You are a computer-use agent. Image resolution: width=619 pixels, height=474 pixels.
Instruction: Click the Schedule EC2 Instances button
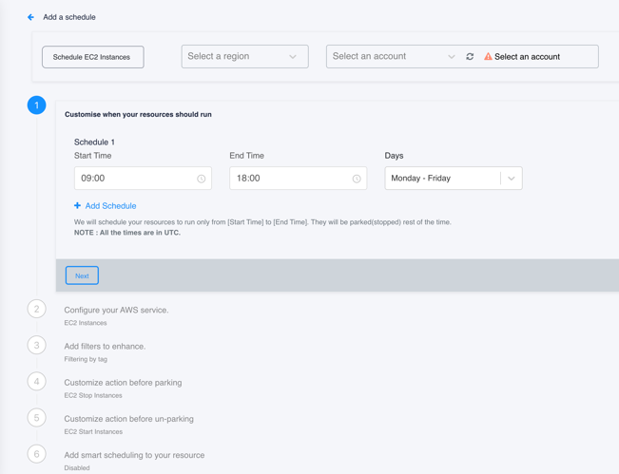(93, 57)
